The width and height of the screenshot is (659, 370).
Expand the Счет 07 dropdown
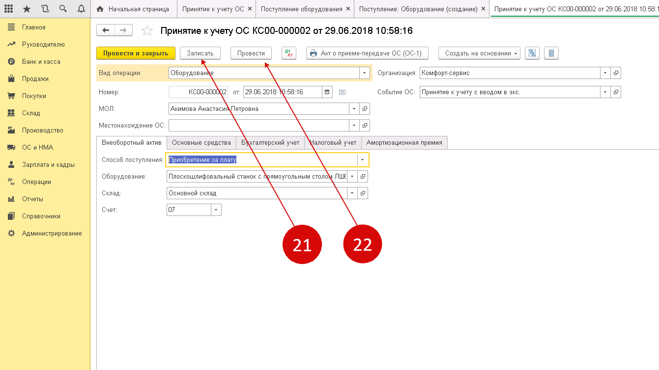pos(216,210)
